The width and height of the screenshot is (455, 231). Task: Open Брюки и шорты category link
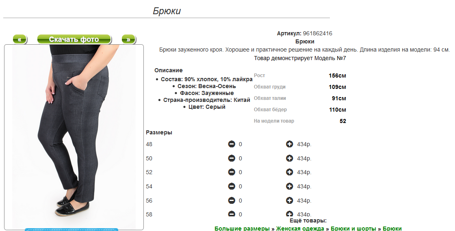tap(353, 229)
